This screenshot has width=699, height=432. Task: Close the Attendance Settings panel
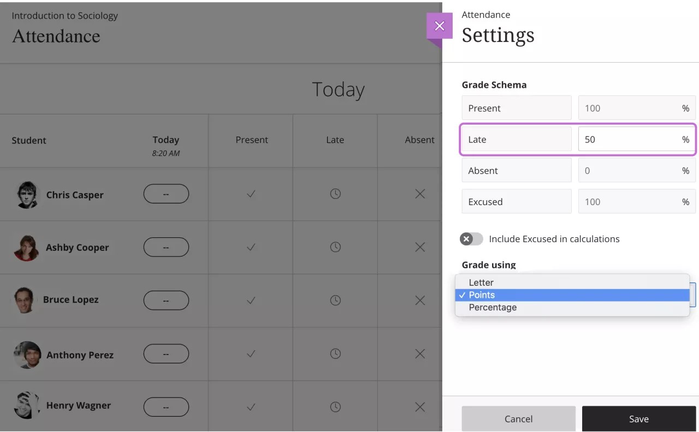(440, 26)
